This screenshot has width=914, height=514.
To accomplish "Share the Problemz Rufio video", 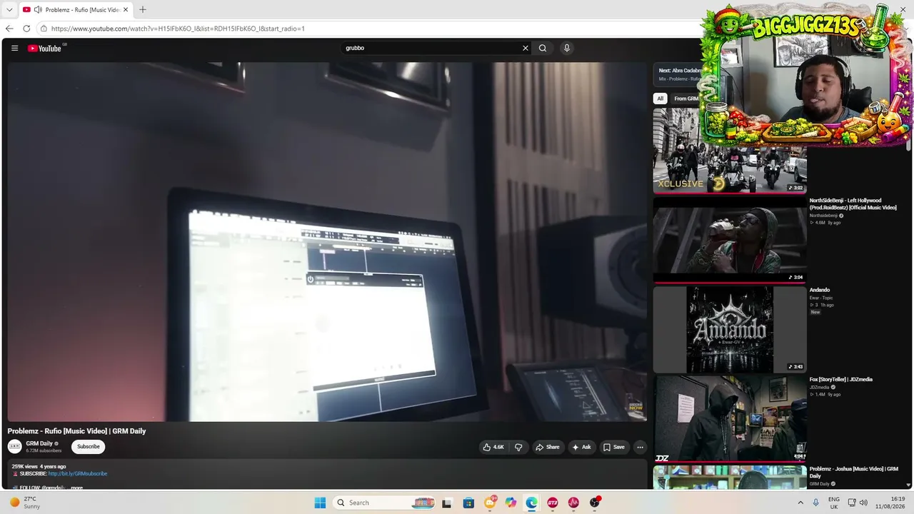I will (548, 447).
